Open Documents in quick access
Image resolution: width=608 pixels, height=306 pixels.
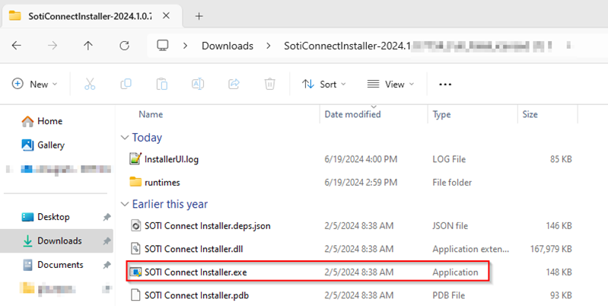click(x=53, y=265)
